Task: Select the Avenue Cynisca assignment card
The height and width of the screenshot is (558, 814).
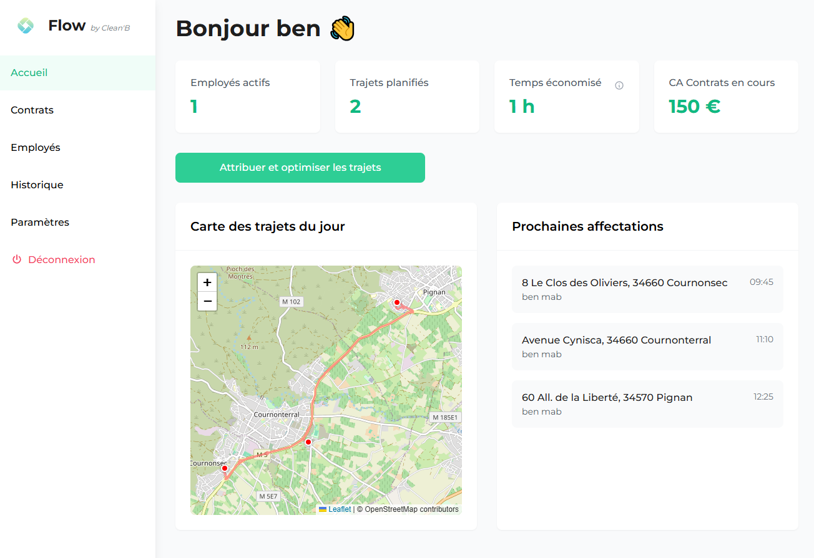Action: pos(647,346)
